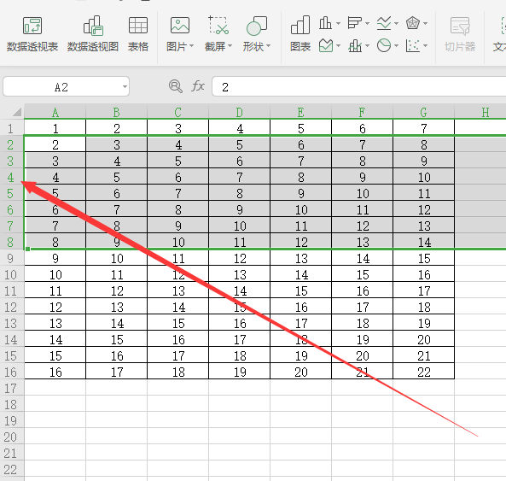Insert a combo chart
This screenshot has height=481, width=506.
point(355,45)
